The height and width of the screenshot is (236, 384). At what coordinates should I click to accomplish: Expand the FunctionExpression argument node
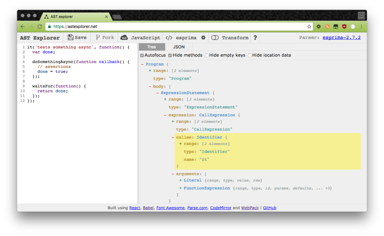180,188
